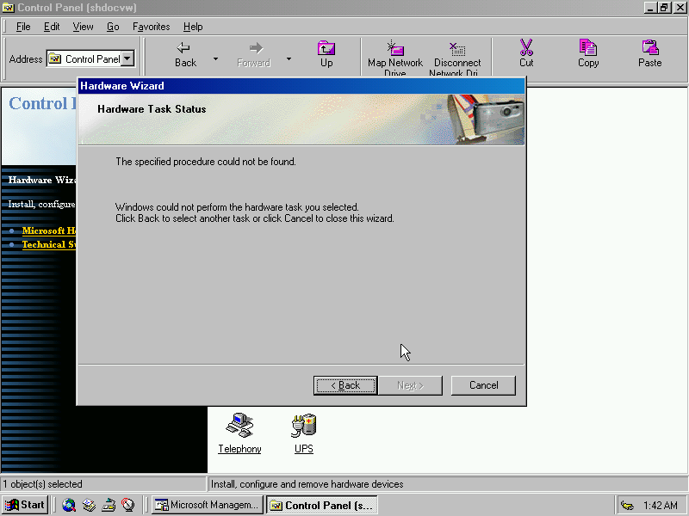Expand the Address bar dropdown
689x516 pixels.
pyautogui.click(x=127, y=59)
